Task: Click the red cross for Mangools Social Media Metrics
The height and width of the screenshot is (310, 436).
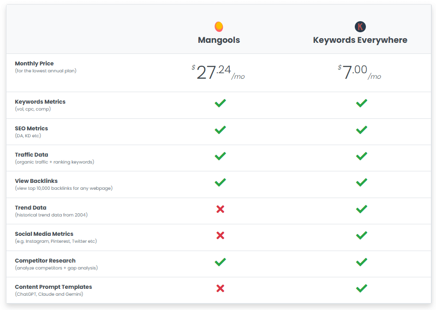Action: pos(220,235)
